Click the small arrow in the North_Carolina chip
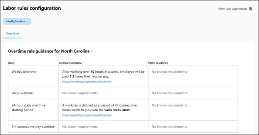The image size is (259, 135). pos(28,21)
